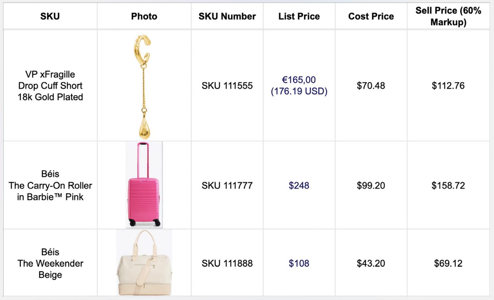
Task: Select the SKU Number column header
Action: coord(227,16)
